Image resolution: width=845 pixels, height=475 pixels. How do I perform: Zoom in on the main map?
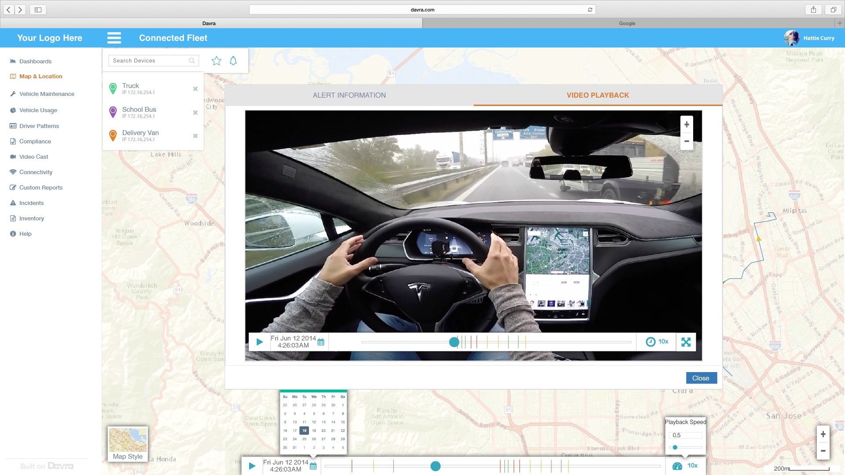click(823, 434)
